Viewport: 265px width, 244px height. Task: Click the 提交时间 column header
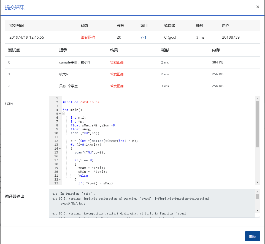click(x=17, y=26)
